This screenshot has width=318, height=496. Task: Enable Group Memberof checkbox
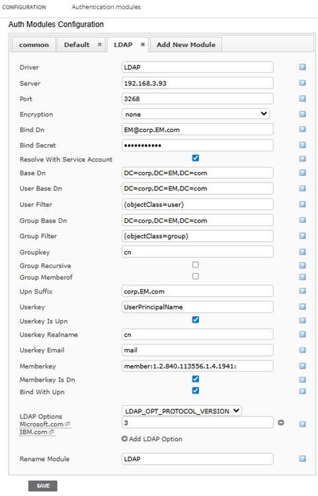(196, 276)
